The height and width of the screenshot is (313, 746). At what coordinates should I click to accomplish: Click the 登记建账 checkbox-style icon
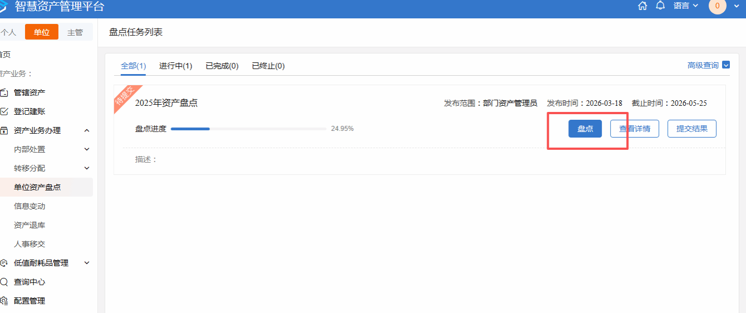click(4, 111)
